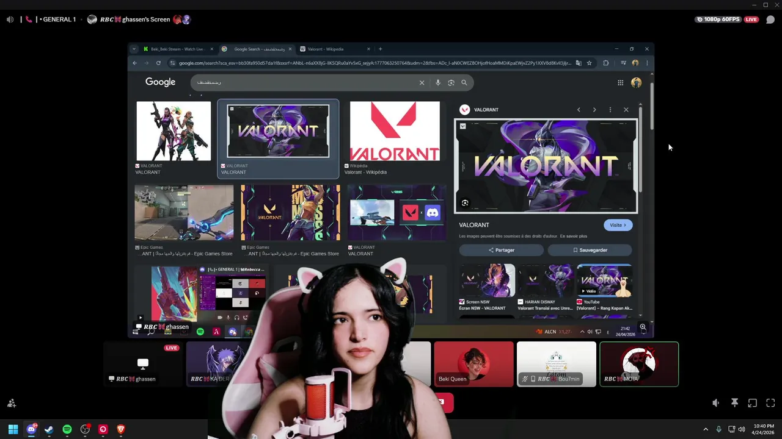This screenshot has height=439, width=782.
Task: Select the RBC Bou7min participant tile
Action: 557,364
